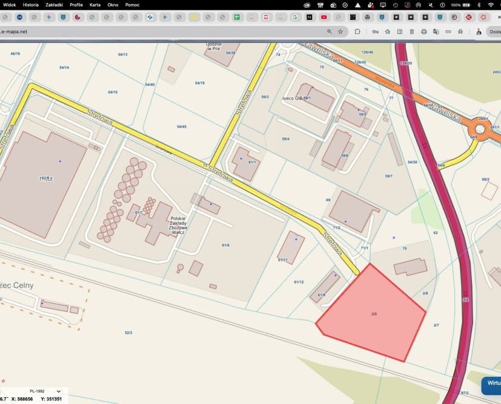The width and height of the screenshot is (501, 404).
Task: Click the trash bin icon in toolbar
Action: tap(412, 31)
